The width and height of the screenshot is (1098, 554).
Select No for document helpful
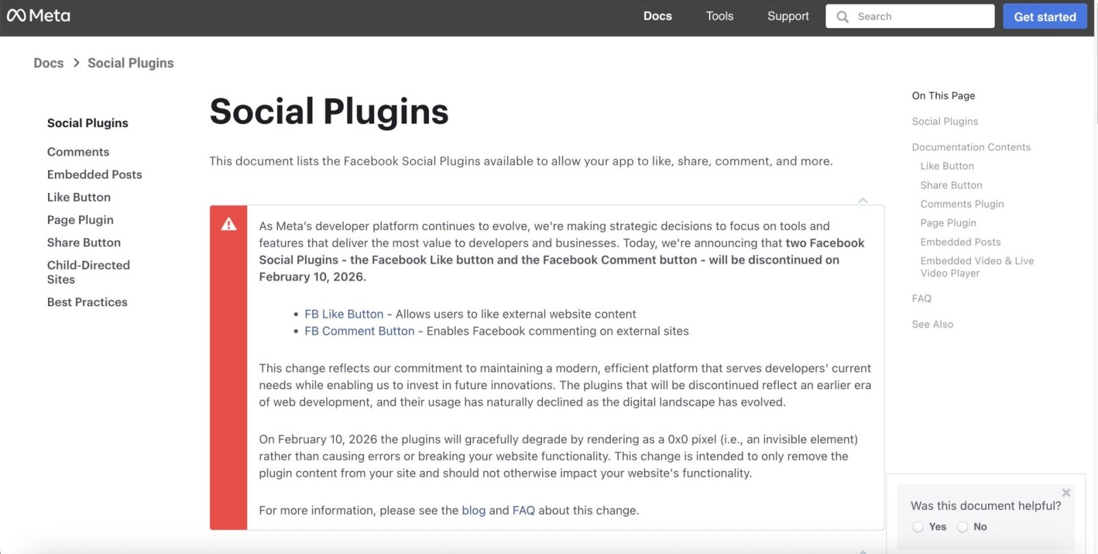point(963,527)
